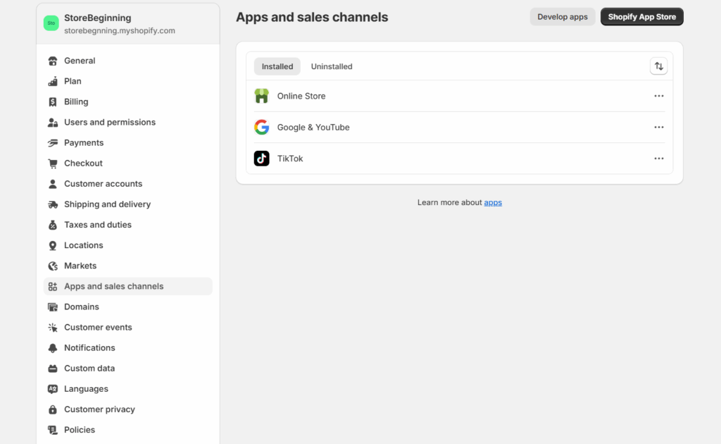Click the Shipping and delivery truck icon

pyautogui.click(x=53, y=204)
